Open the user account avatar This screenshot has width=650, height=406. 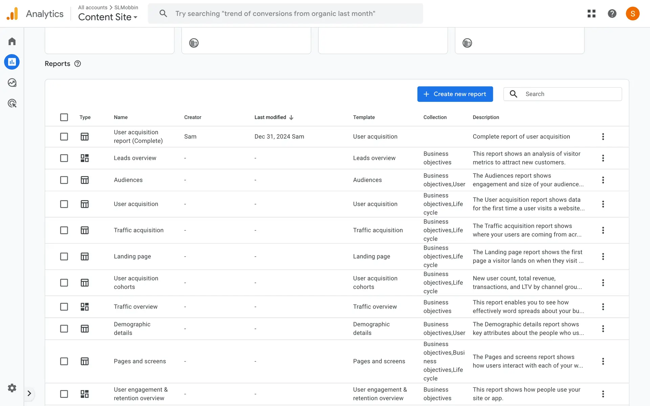coord(632,14)
